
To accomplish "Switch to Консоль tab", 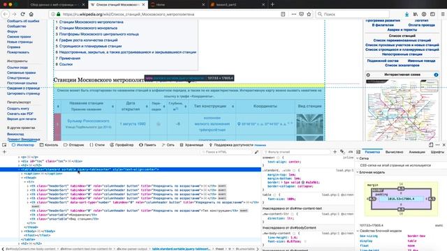I will (49, 145).
